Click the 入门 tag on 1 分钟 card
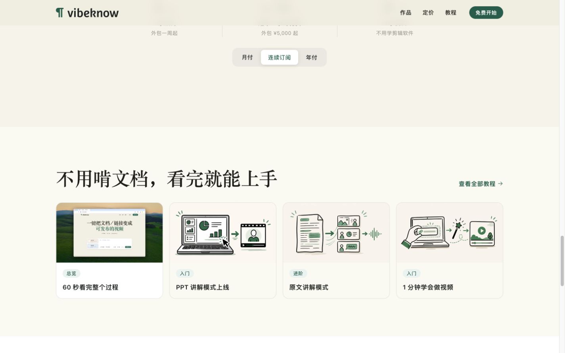The image size is (565, 353). coord(412,273)
